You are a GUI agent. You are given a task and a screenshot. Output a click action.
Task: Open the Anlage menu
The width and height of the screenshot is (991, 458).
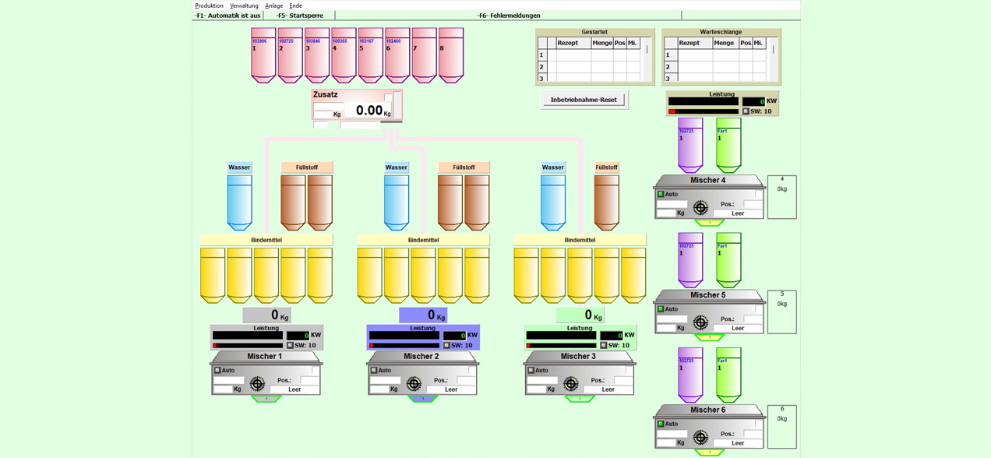273,5
